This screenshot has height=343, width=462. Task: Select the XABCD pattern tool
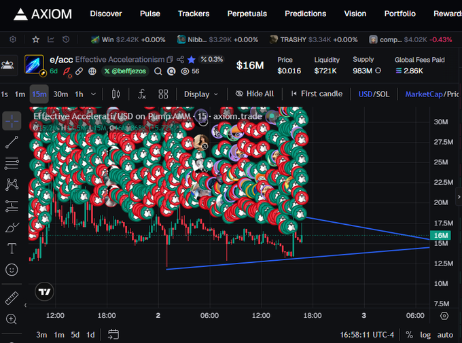[12, 185]
